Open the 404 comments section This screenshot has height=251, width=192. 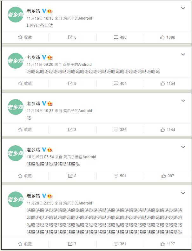[120, 83]
